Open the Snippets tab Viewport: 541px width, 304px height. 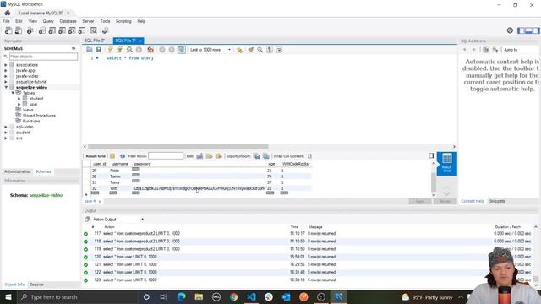(x=497, y=201)
